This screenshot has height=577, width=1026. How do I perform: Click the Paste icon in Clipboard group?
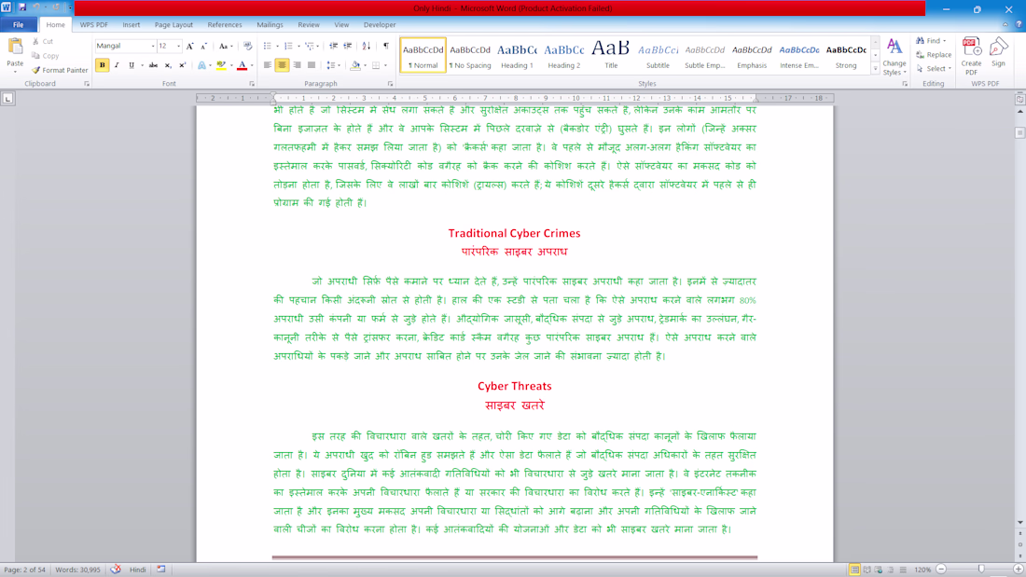[x=14, y=48]
